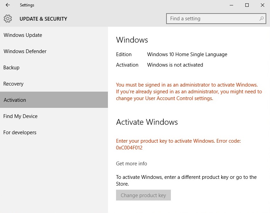The width and height of the screenshot is (270, 213).
Task: Focus the Find a setting box
Action: [216, 19]
